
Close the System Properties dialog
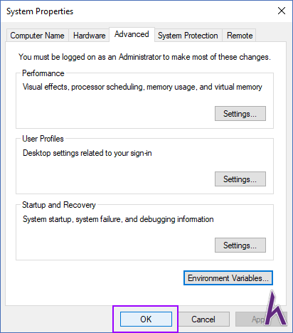click(x=282, y=11)
